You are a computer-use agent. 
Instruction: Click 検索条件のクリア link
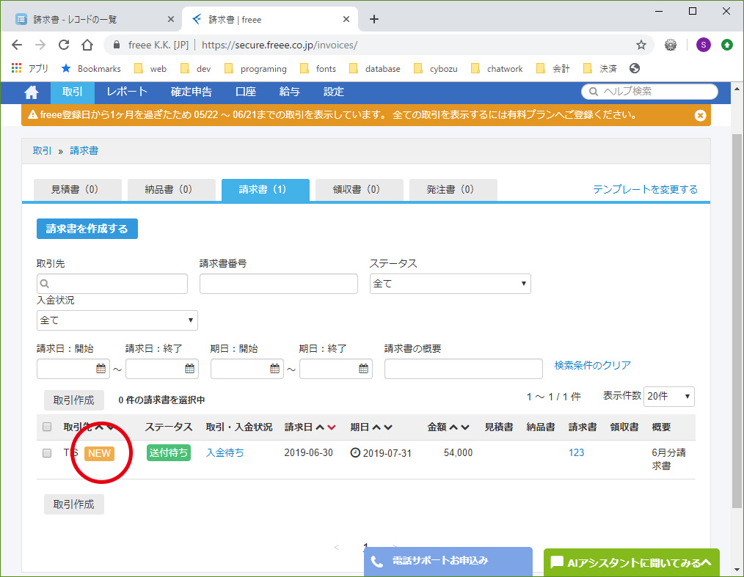point(593,365)
